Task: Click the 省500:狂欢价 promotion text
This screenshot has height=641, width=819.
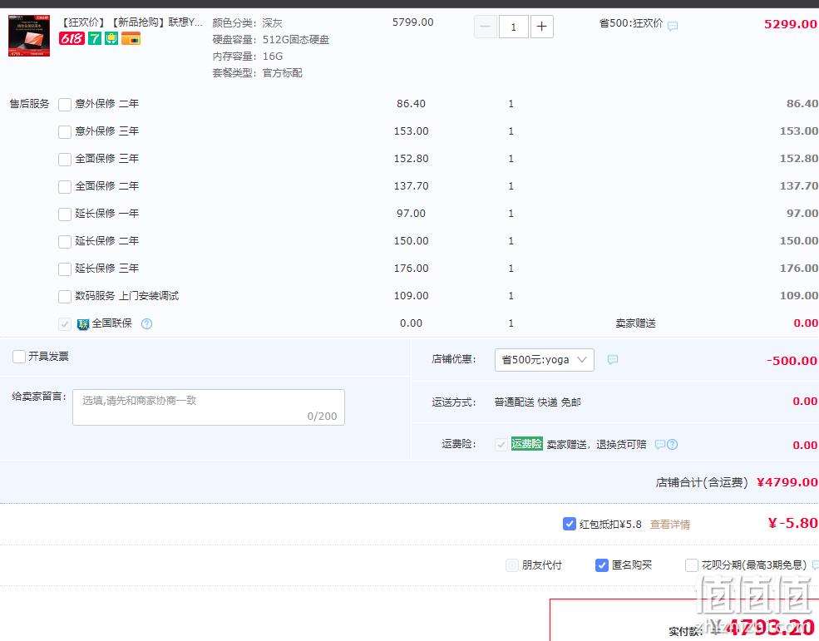Action: click(631, 23)
